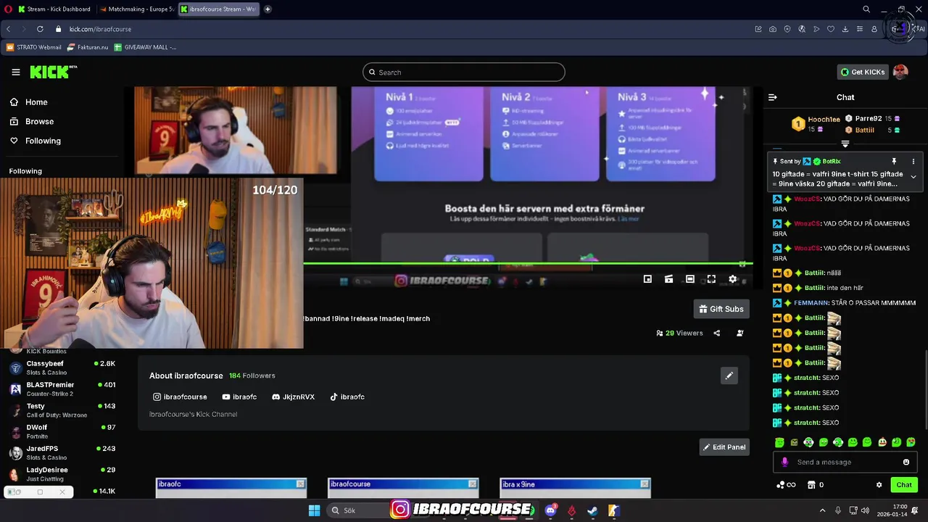
Task: Focus the Kick search box
Action: (x=464, y=72)
